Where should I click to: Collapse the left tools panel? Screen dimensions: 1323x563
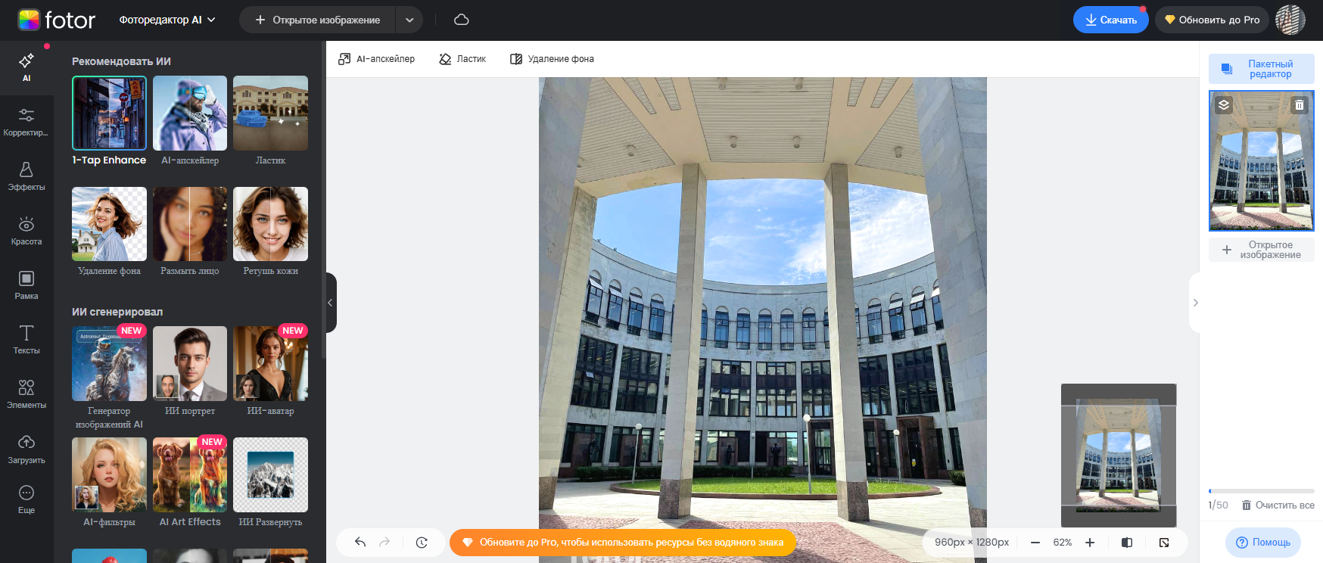(x=330, y=303)
